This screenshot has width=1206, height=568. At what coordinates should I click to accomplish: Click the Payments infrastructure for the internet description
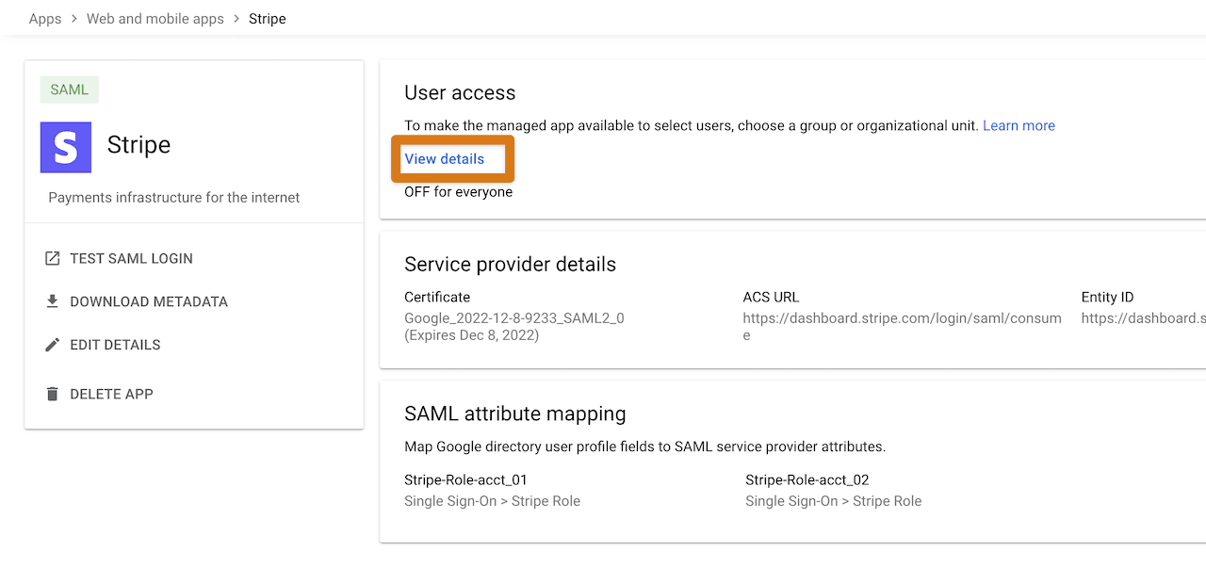174,198
